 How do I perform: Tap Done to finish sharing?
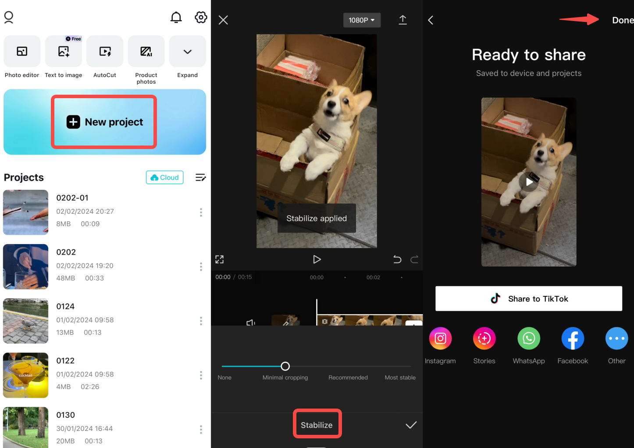point(623,20)
